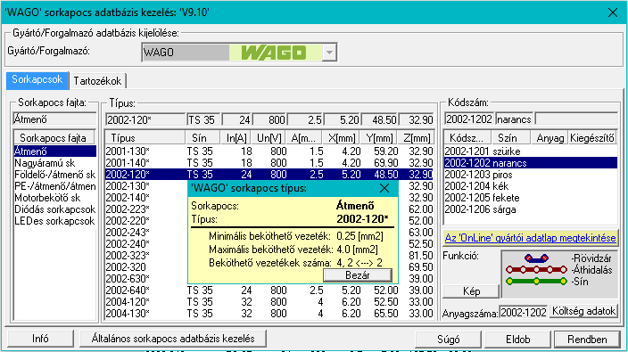Select code 2002-1201 szürke
Screen dimensions: 628x352
pos(531,151)
